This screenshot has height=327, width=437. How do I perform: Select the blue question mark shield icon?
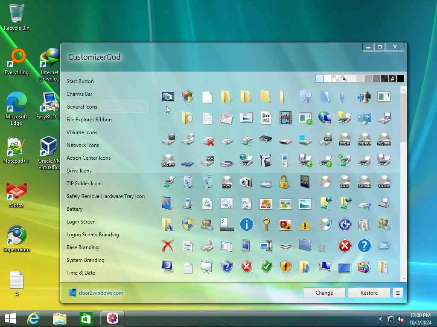tap(227, 267)
